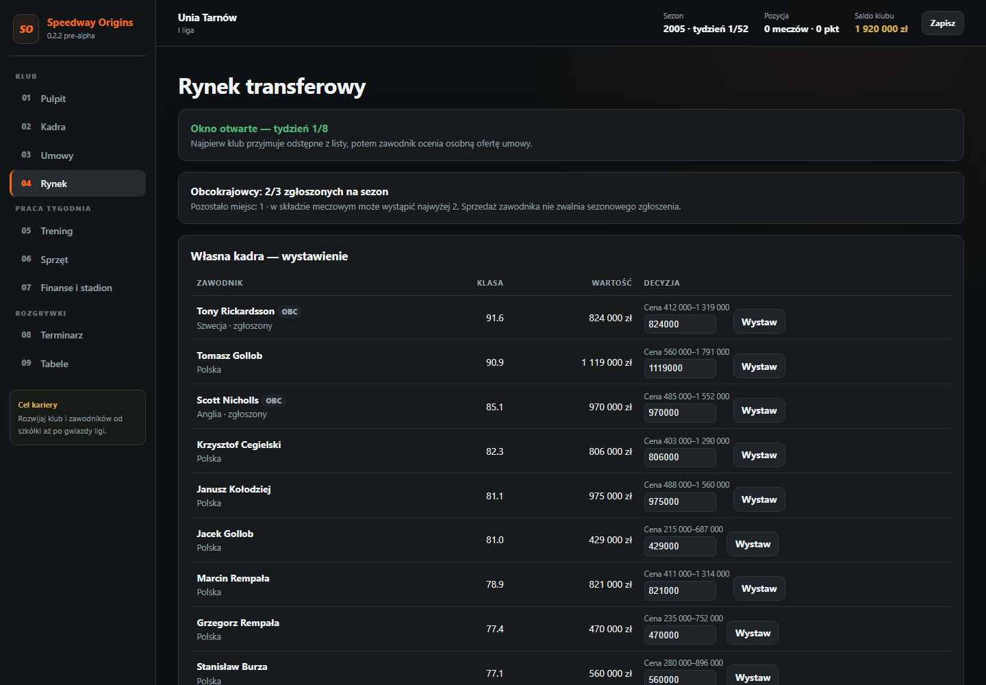Open the Terminarz schedule page

tap(77, 335)
